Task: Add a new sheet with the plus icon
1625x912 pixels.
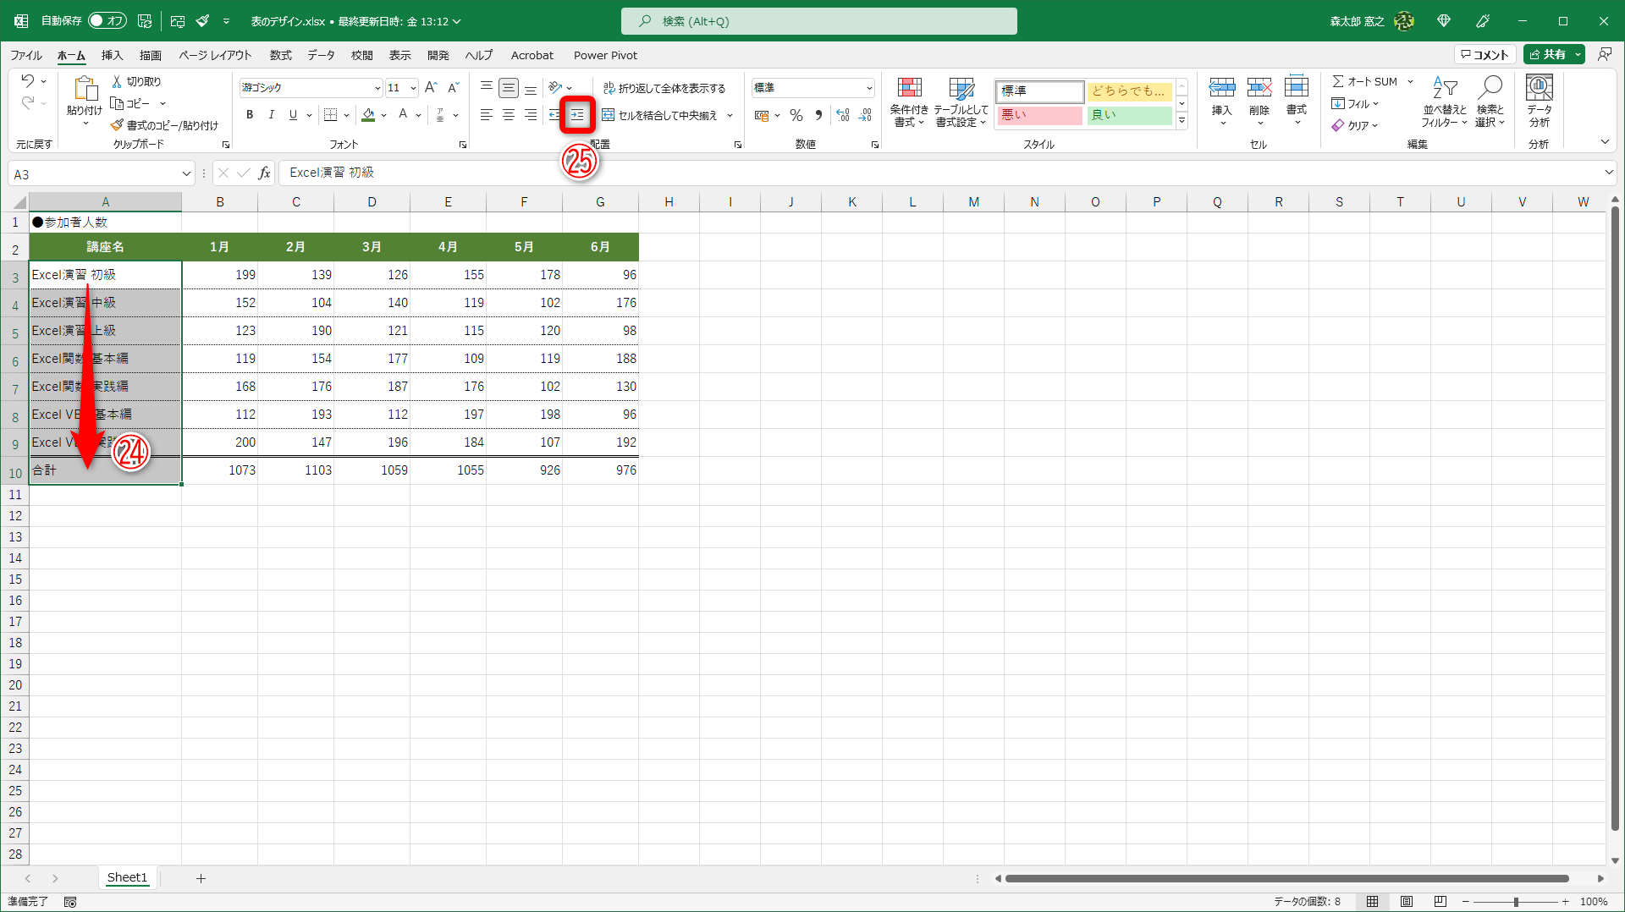Action: (201, 878)
